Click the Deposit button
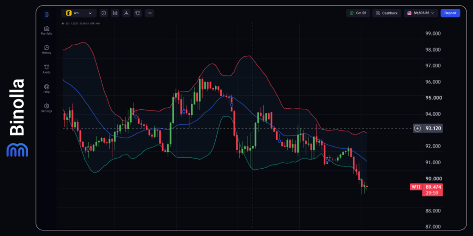This screenshot has width=473, height=236. pyautogui.click(x=450, y=13)
